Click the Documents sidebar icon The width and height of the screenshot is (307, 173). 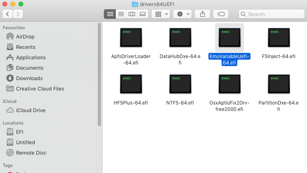tap(10, 68)
